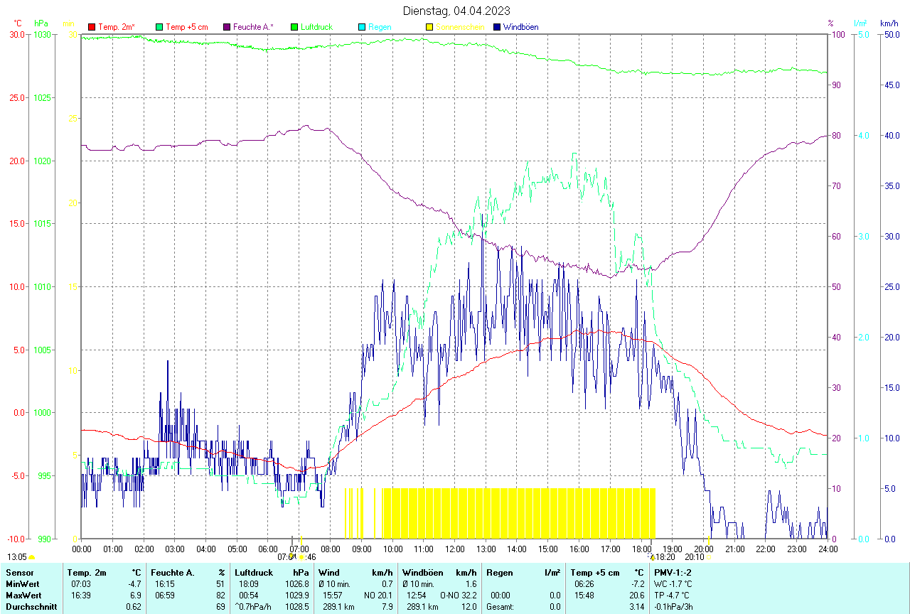Click the 'MaxWert' row label
The width and height of the screenshot is (910, 614).
pyautogui.click(x=23, y=596)
